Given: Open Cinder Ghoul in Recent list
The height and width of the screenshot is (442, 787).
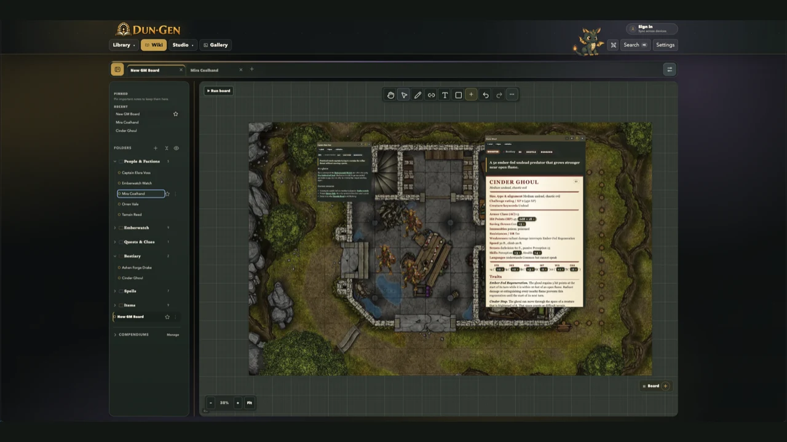Looking at the screenshot, I should click(127, 131).
